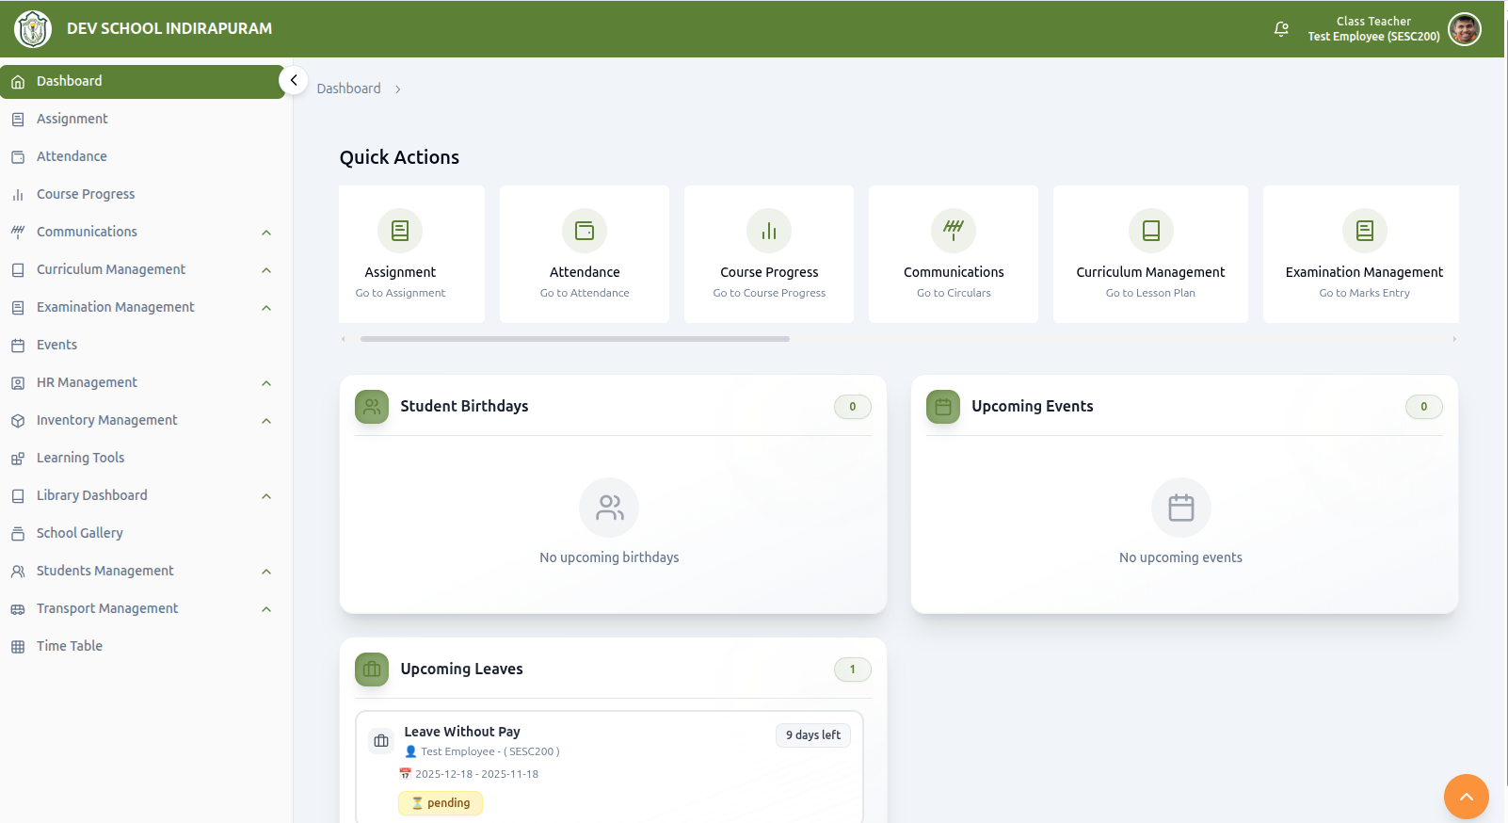Click the notification bell icon
Image resolution: width=1508 pixels, height=823 pixels.
pos(1281,29)
